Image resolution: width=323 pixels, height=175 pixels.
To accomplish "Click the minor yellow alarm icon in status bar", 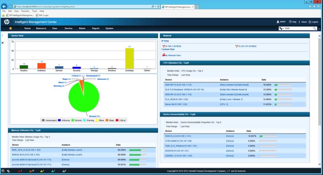I will (x=42, y=171).
